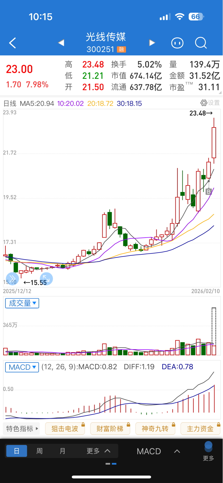This screenshot has width=223, height=483.
Task: Tap open price 21.50
Action: pos(93,87)
